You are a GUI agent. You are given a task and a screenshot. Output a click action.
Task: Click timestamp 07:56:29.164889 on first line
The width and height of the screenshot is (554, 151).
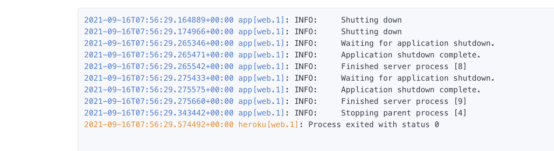[x=159, y=20]
